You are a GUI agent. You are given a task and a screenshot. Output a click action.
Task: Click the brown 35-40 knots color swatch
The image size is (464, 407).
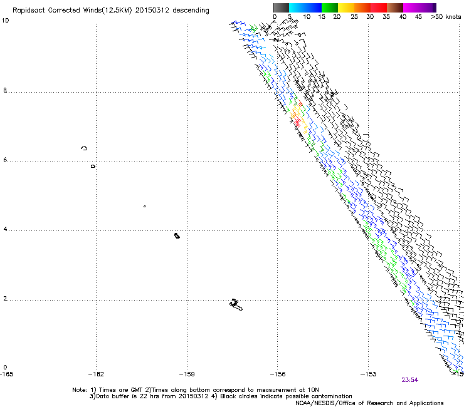[x=395, y=8]
